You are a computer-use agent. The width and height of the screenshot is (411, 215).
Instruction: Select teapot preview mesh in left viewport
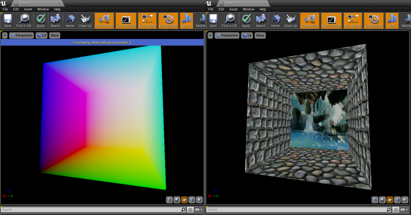(199, 200)
